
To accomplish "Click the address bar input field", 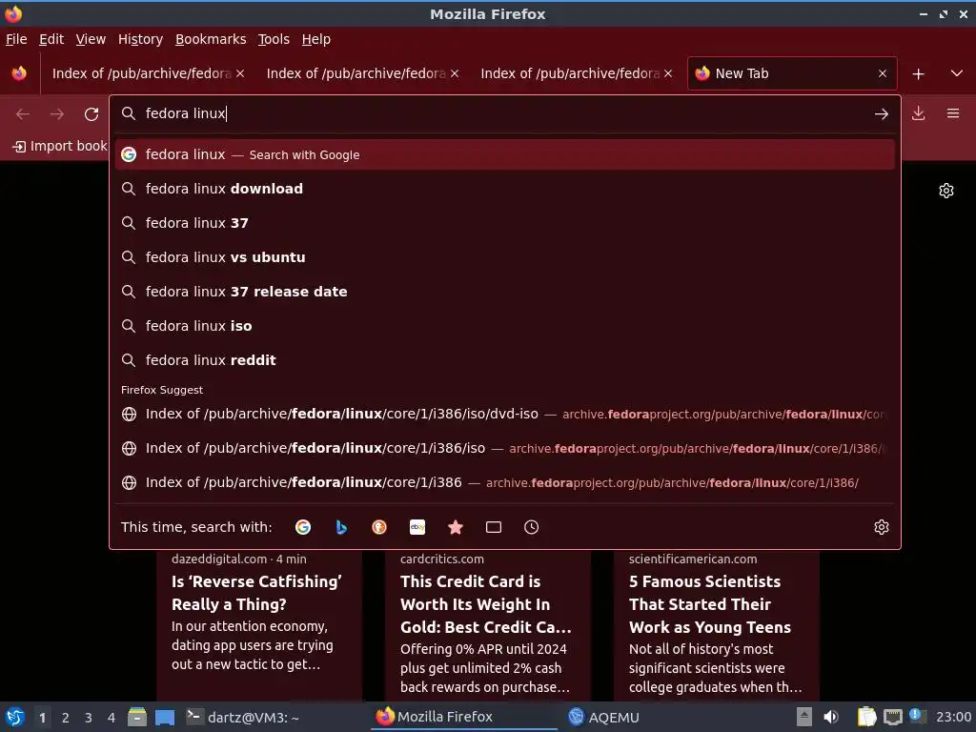I will tap(504, 113).
